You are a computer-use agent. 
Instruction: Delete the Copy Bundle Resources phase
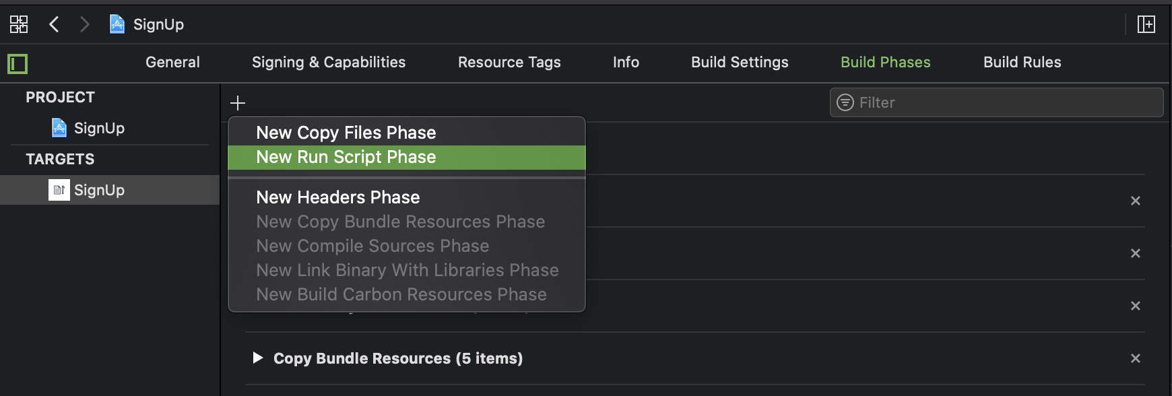click(1135, 358)
